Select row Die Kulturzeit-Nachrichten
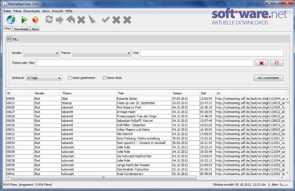The width and height of the screenshot is (295, 191). coord(145,156)
